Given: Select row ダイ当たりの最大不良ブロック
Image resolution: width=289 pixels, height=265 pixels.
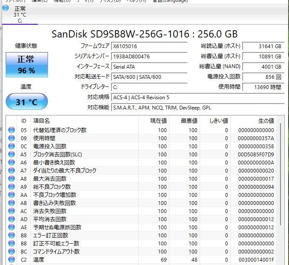Looking at the screenshot, I should coord(141,170).
